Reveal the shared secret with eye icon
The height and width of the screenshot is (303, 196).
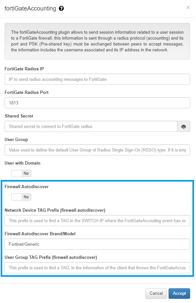point(184,126)
